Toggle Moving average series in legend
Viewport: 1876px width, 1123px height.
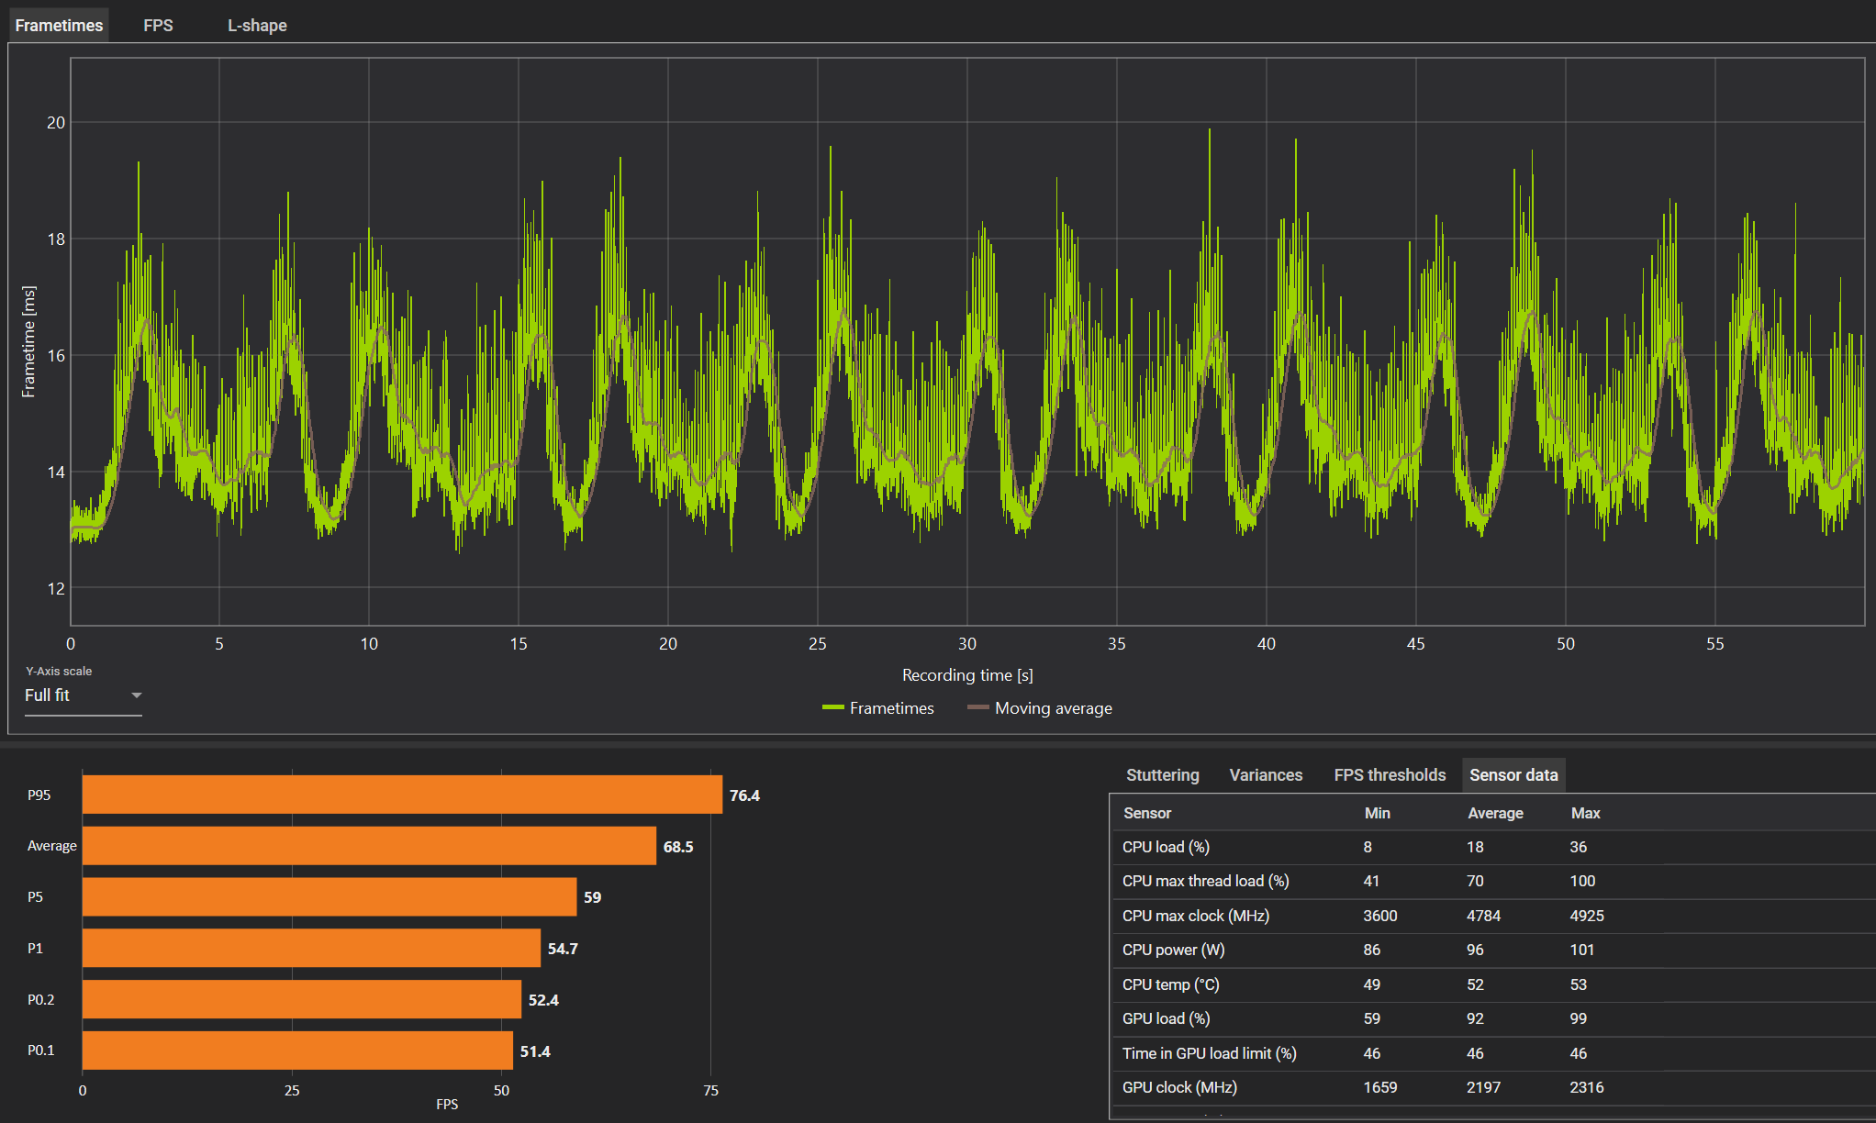(1053, 708)
